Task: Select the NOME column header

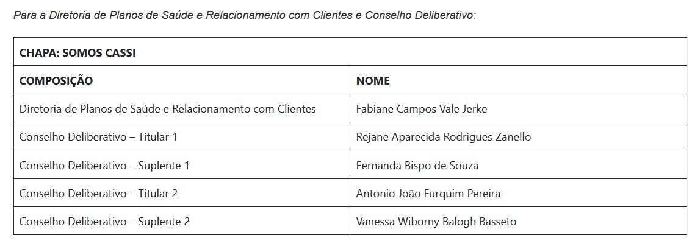Action: [518, 80]
